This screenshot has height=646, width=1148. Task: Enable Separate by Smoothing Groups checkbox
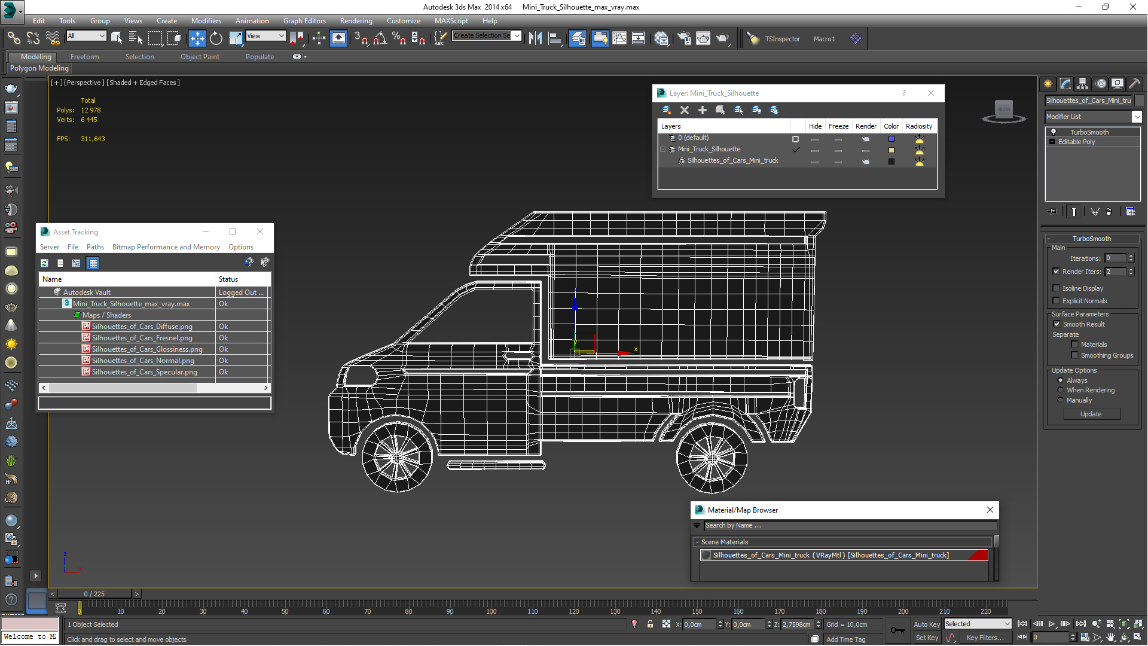[1074, 355]
